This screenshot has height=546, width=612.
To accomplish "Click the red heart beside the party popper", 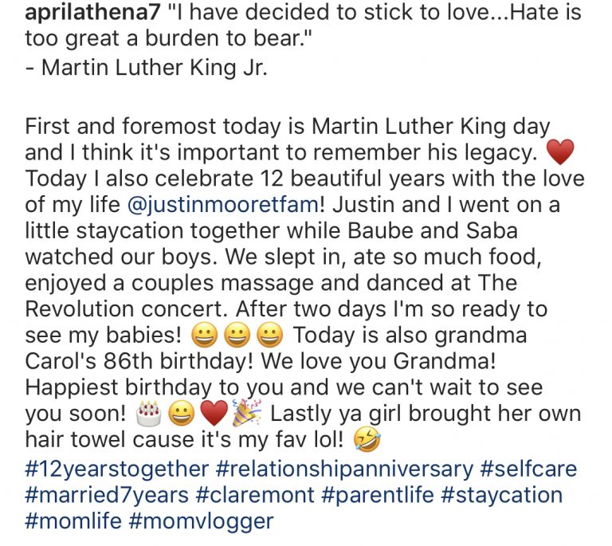I will (214, 413).
